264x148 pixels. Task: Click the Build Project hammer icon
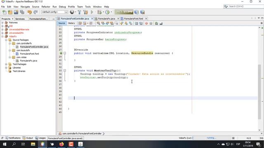coord(80,12)
